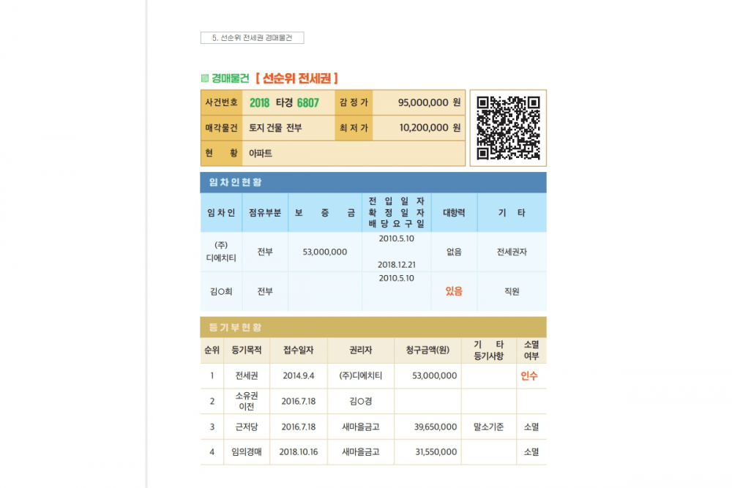This screenshot has height=488, width=732.
Task: Click the '전세권자' cell in 기타 column
Action: (512, 252)
